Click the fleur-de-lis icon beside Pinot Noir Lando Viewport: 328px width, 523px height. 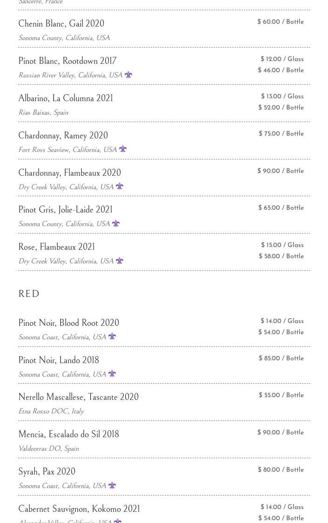[x=112, y=374]
